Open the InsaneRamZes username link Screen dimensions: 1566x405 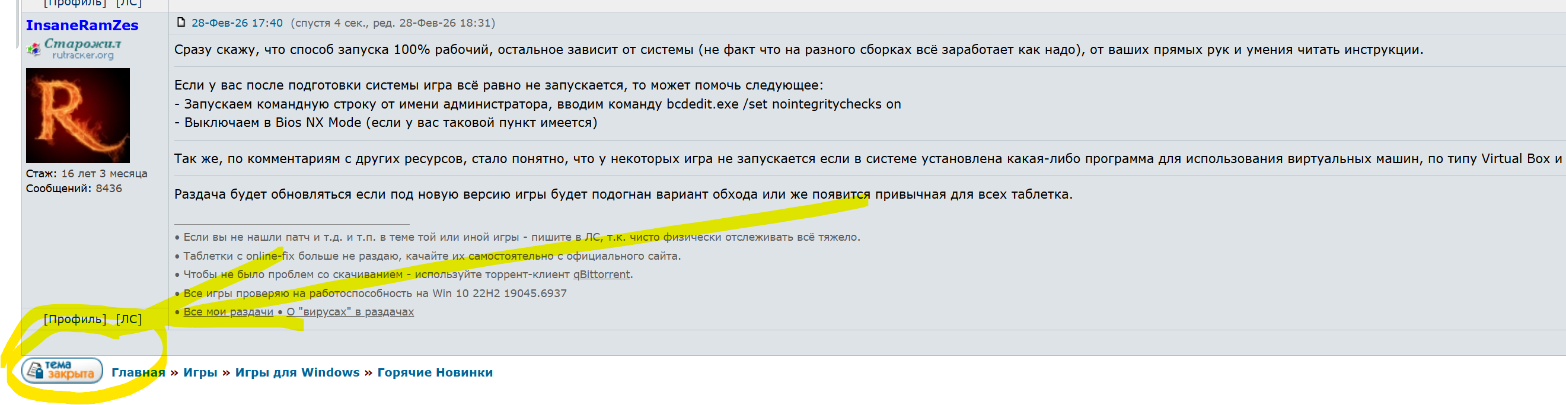(x=82, y=25)
